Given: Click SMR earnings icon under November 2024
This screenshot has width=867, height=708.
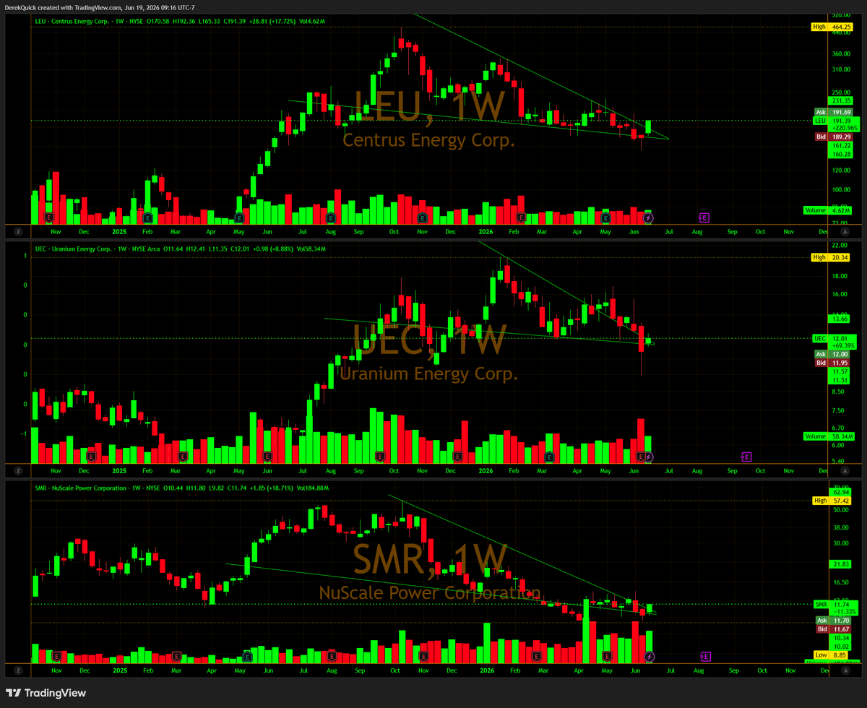Looking at the screenshot, I should (x=56, y=656).
